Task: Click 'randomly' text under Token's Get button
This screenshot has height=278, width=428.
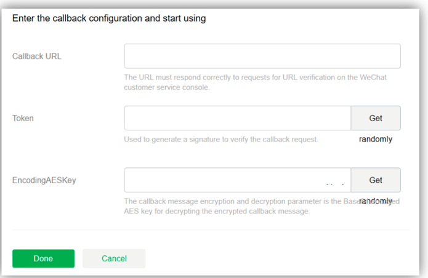Action: coord(376,139)
